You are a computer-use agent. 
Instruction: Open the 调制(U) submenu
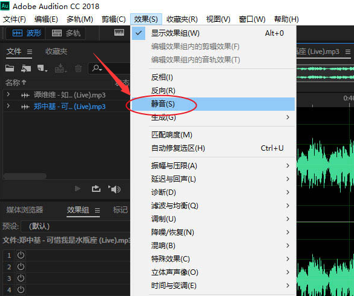(x=213, y=219)
